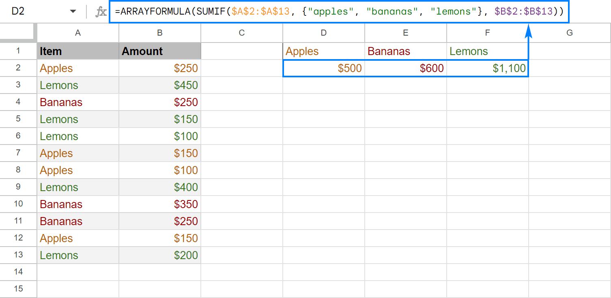Select row 8 header
The height and width of the screenshot is (298, 611).
[18, 170]
